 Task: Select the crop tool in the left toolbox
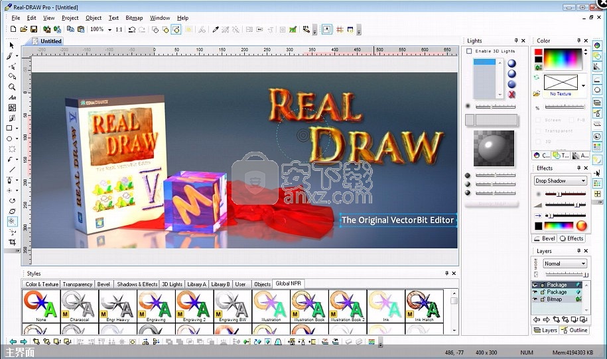click(x=12, y=242)
